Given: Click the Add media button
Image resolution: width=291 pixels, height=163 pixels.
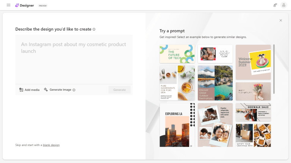Looking at the screenshot, I should [x=30, y=90].
